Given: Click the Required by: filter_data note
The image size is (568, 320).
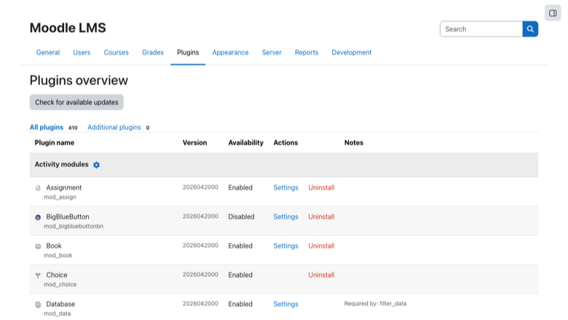Looking at the screenshot, I should coord(375,304).
